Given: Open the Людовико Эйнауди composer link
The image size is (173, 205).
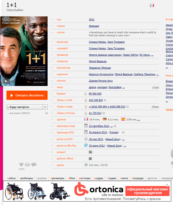Looking at the screenshot, I should pyautogui.click(x=100, y=68).
